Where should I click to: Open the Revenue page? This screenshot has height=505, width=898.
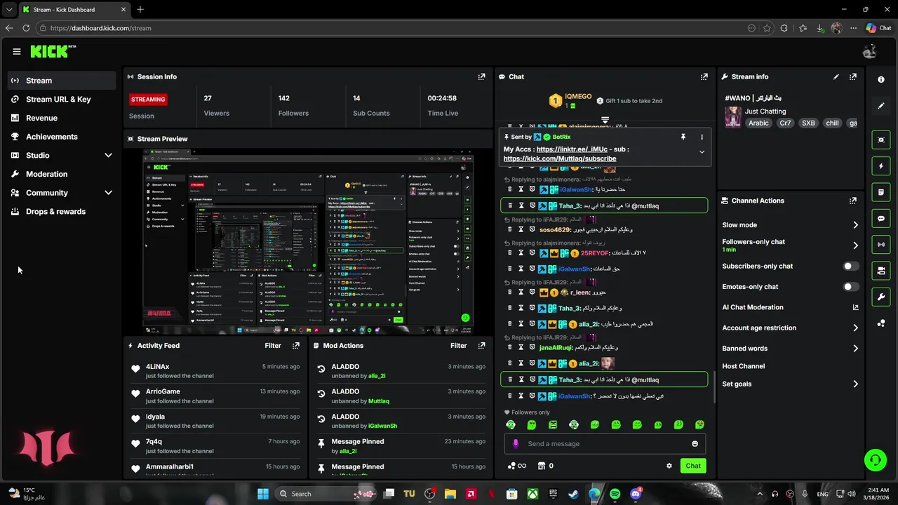[x=62, y=118]
